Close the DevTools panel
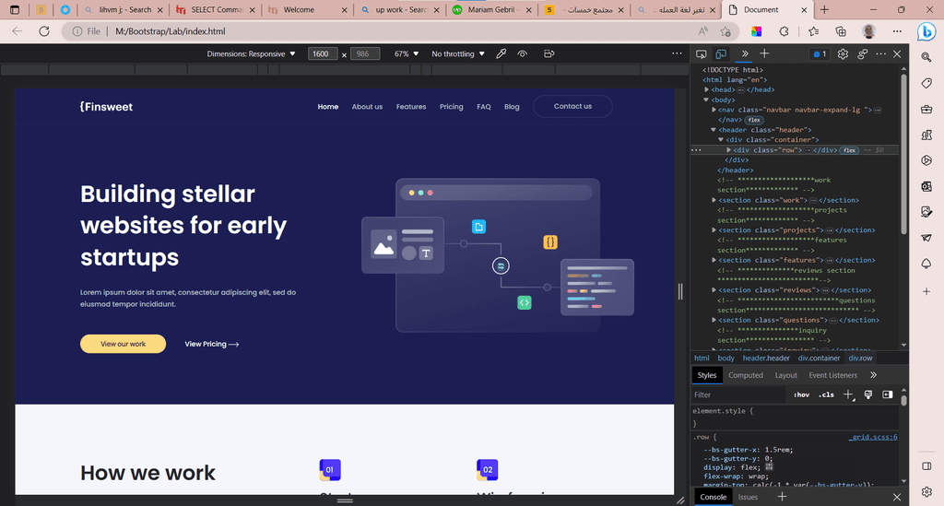This screenshot has width=944, height=506. click(897, 54)
